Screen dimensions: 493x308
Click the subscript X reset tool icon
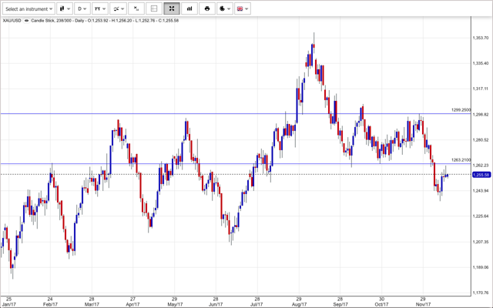(x=136, y=8)
